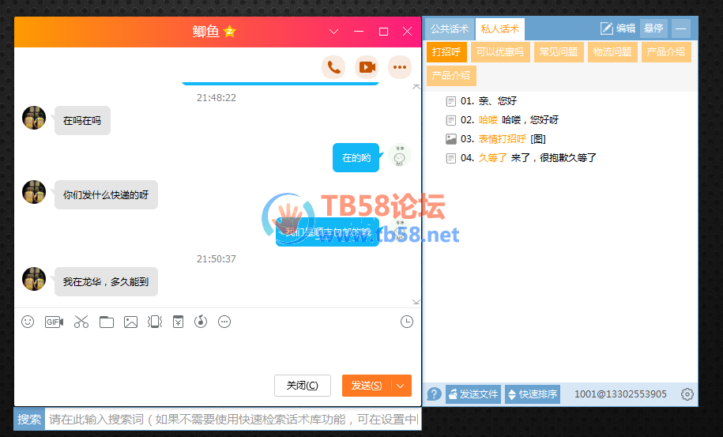Open the 快速排序 sorting dropdown

click(x=533, y=394)
